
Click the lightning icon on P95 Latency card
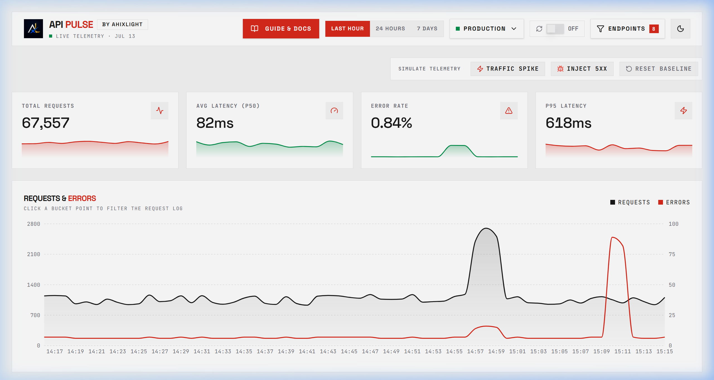(x=683, y=111)
